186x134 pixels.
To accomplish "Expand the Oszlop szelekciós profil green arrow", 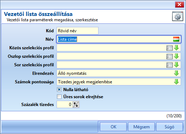I will pyautogui.click(x=176, y=56).
